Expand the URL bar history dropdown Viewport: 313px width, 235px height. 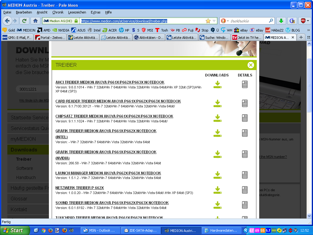214,21
